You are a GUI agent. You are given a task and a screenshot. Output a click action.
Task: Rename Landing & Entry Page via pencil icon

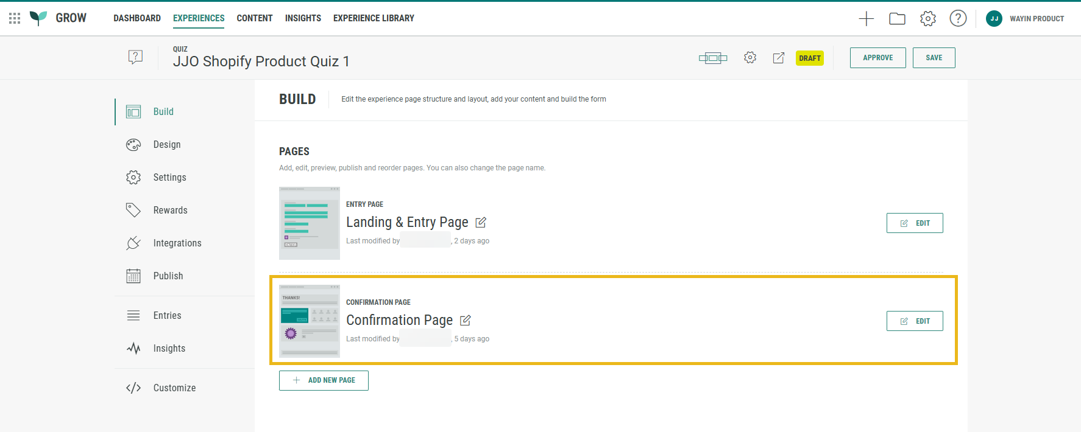pyautogui.click(x=481, y=223)
